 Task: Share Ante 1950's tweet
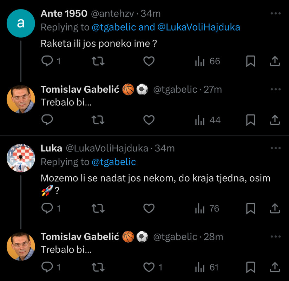tap(275, 61)
